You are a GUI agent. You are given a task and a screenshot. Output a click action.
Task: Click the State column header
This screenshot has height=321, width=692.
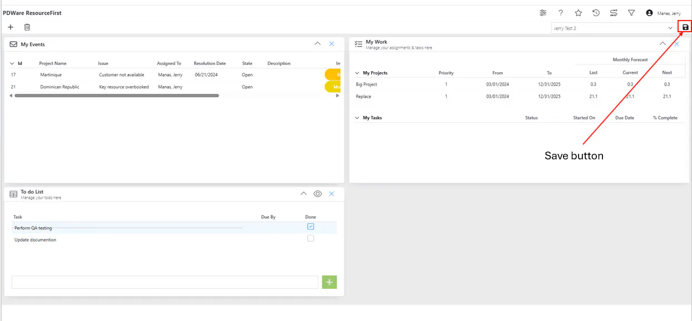247,63
